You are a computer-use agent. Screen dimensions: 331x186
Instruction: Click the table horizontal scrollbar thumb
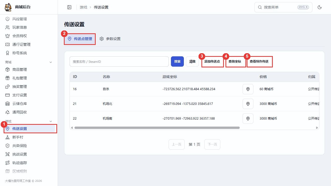pos(157,128)
